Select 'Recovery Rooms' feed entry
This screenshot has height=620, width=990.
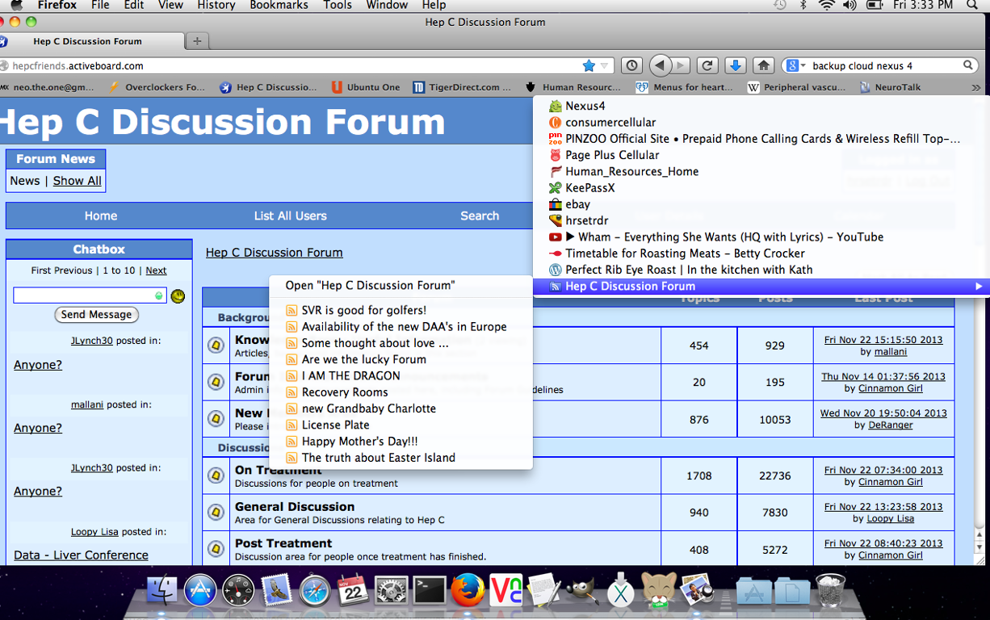pos(345,392)
